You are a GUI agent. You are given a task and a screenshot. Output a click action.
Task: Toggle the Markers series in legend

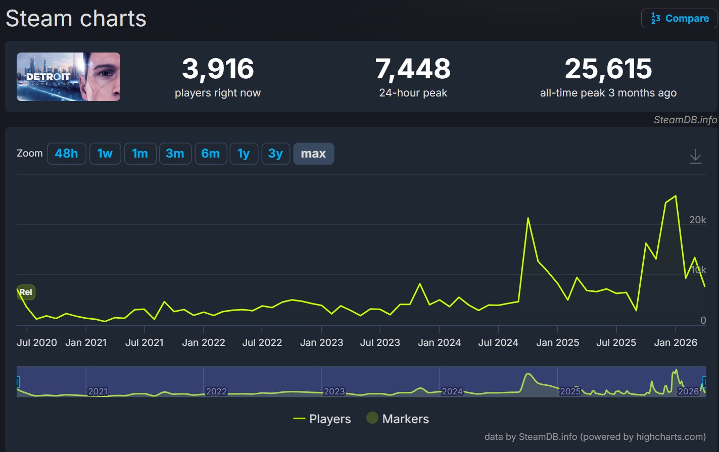pyautogui.click(x=398, y=419)
